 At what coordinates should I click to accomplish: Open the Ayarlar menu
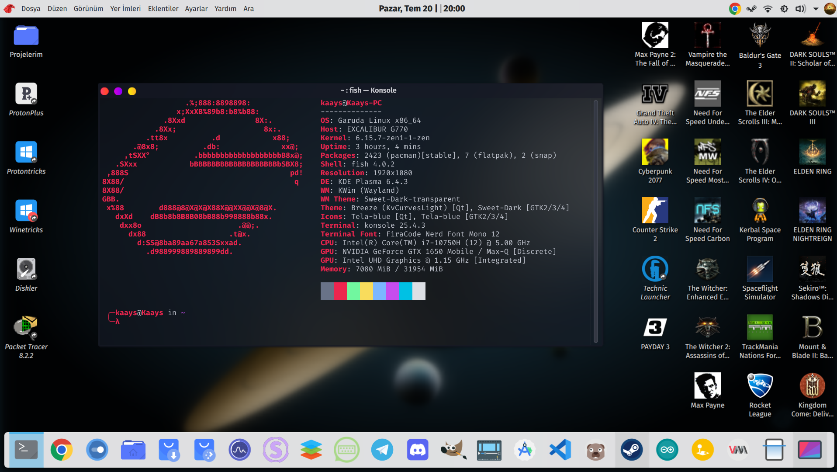196,9
